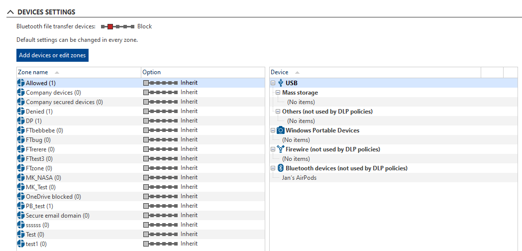Click the zone icon next to Secure email domain
522x251 pixels.
[x=21, y=216]
